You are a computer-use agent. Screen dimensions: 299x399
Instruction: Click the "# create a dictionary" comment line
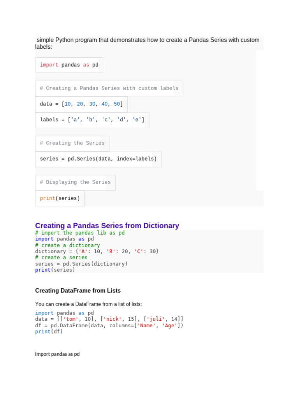[67, 245]
